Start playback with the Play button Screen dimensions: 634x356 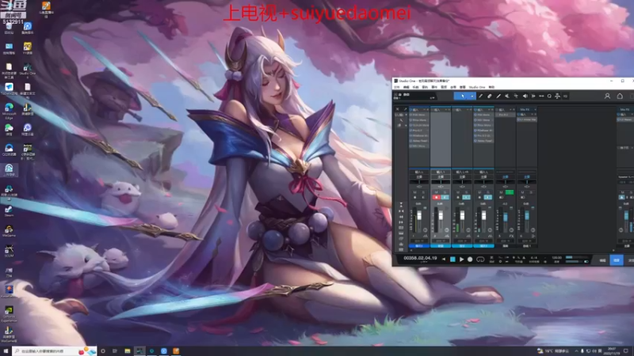(x=461, y=259)
